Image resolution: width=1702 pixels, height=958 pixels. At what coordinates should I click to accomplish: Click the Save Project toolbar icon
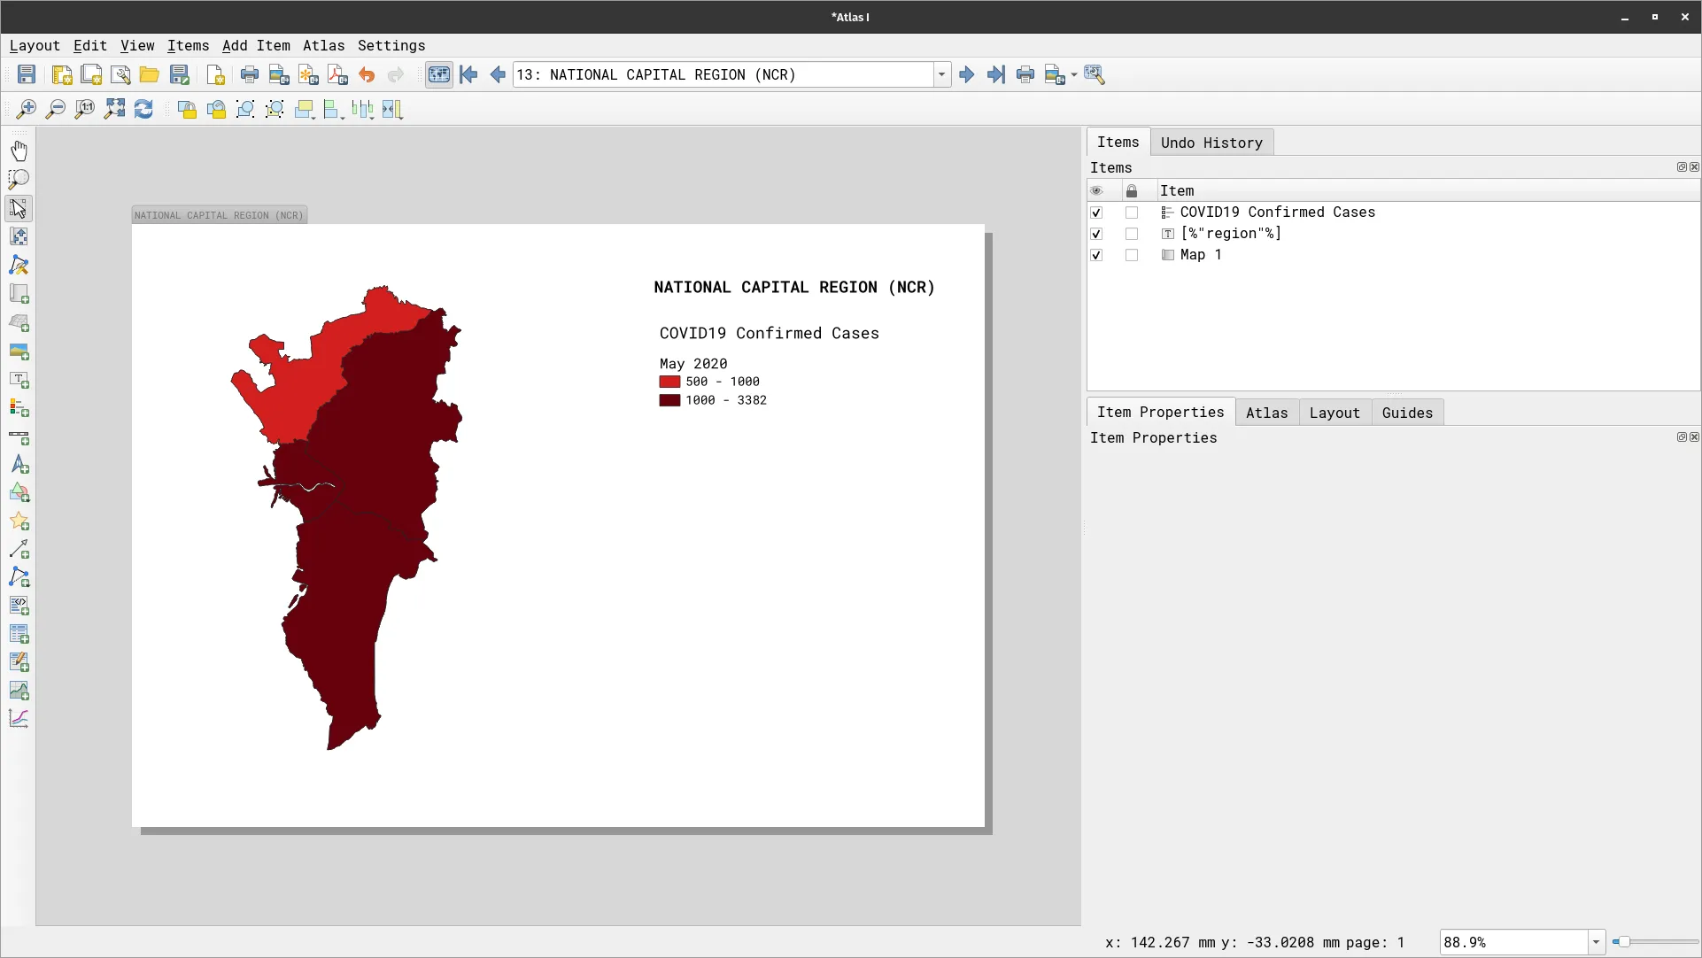coord(27,75)
